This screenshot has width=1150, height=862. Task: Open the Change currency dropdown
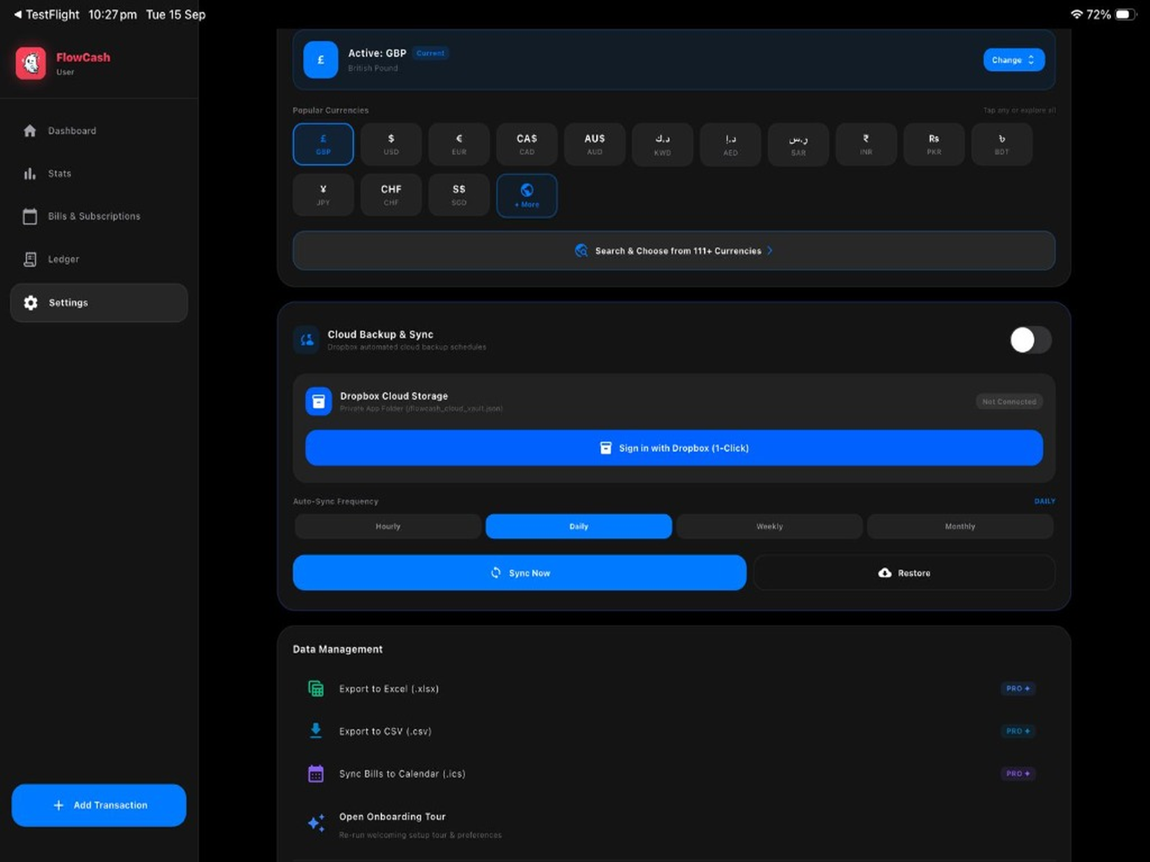click(x=1014, y=60)
